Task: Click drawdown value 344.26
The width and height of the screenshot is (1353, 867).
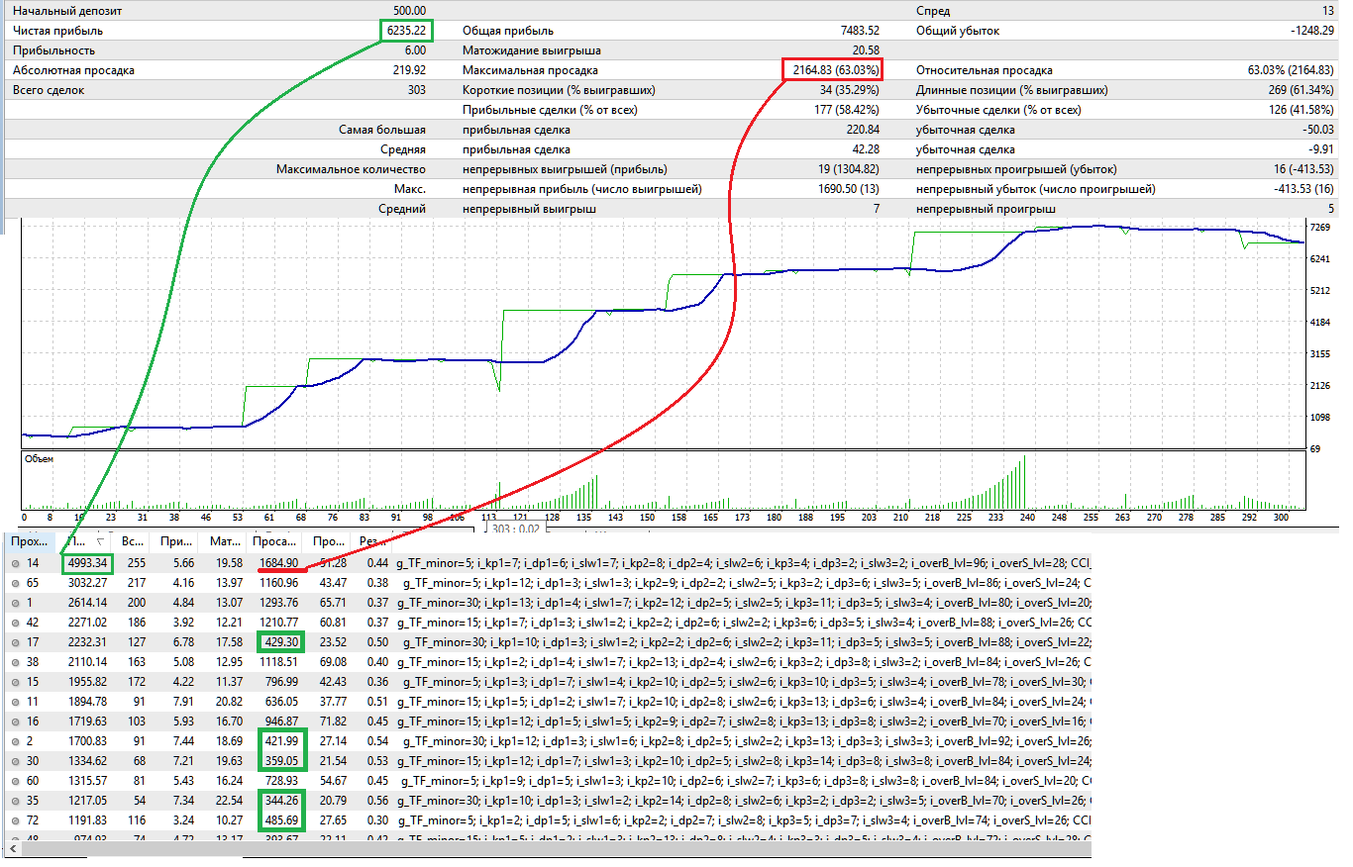Action: [x=281, y=800]
